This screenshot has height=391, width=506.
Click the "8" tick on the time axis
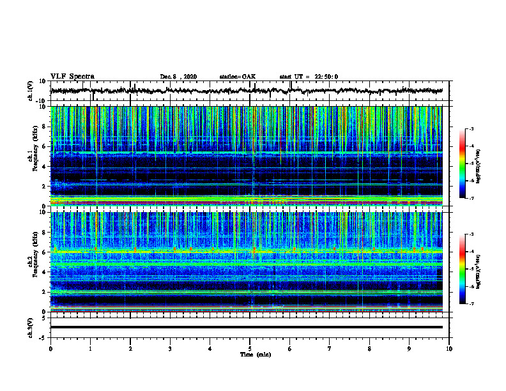pos(369,349)
